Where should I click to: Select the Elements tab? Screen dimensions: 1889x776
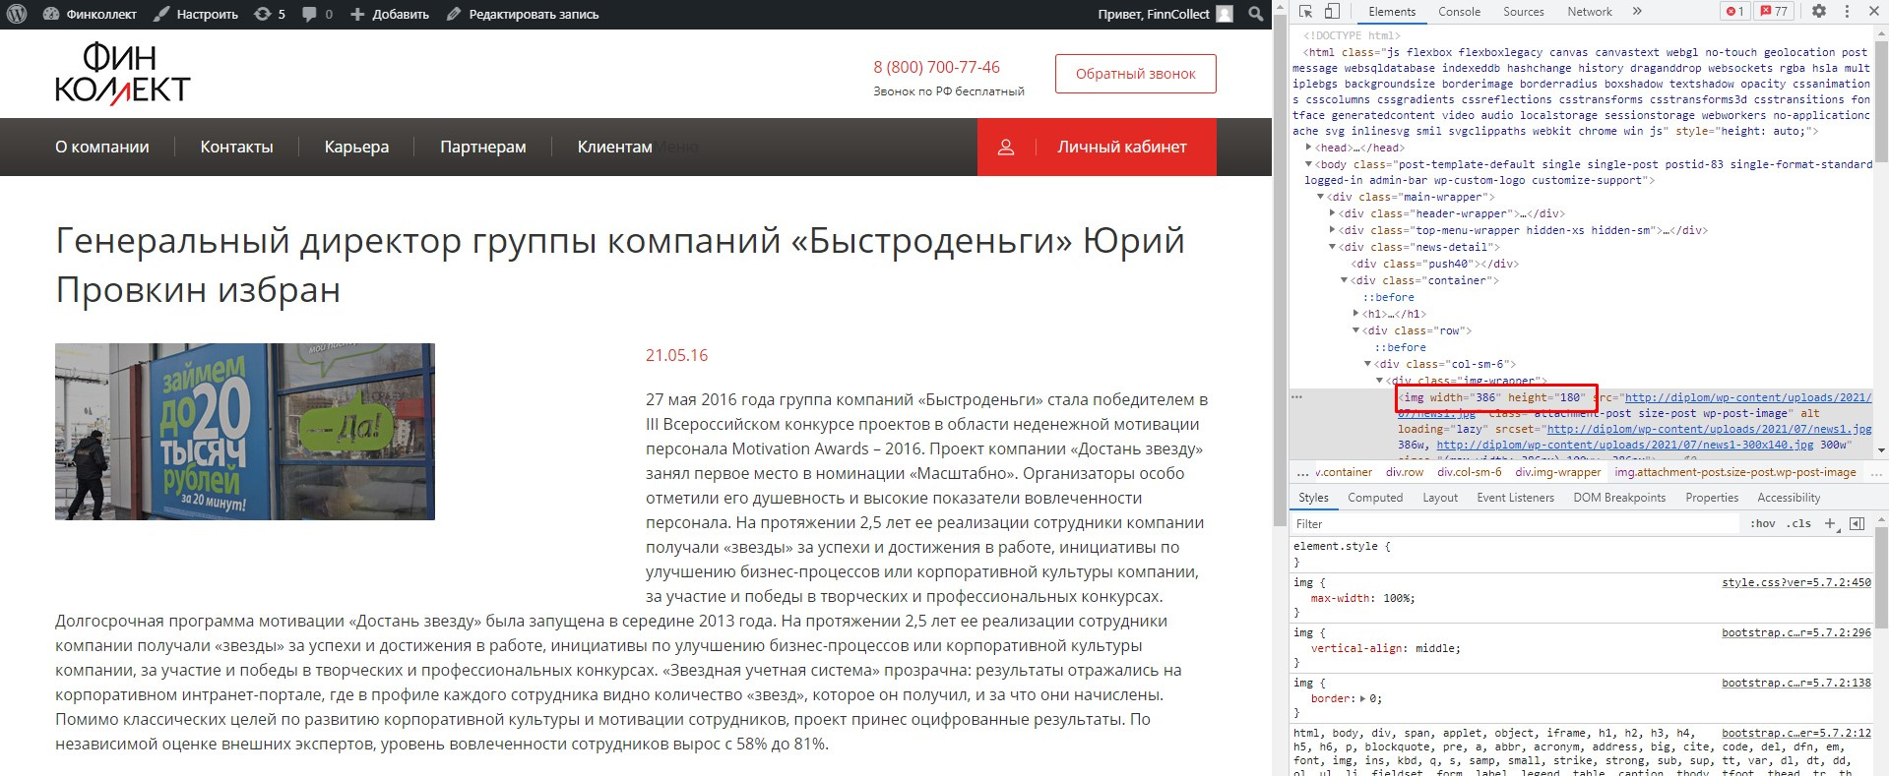click(1392, 12)
